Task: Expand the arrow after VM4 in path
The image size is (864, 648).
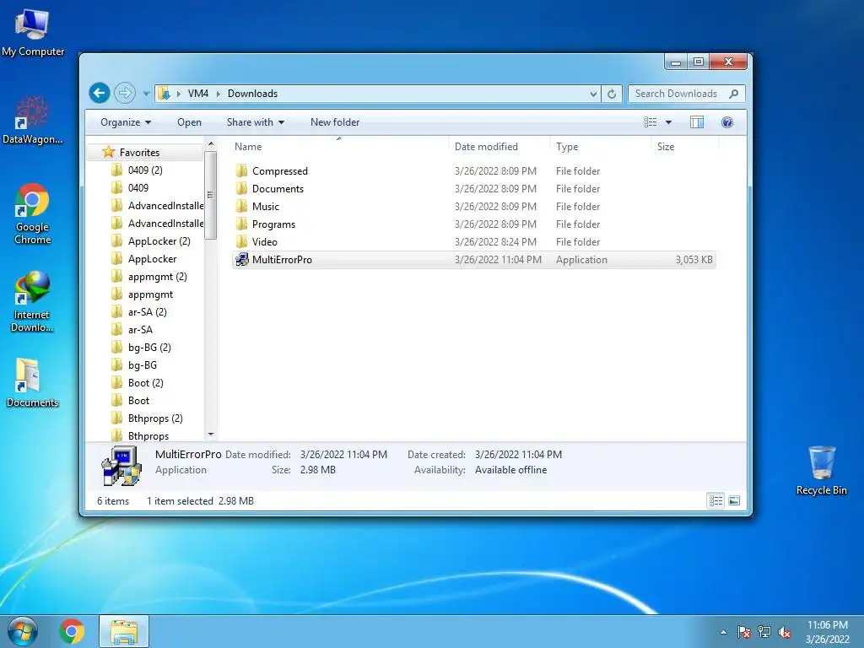Action: coord(219,94)
